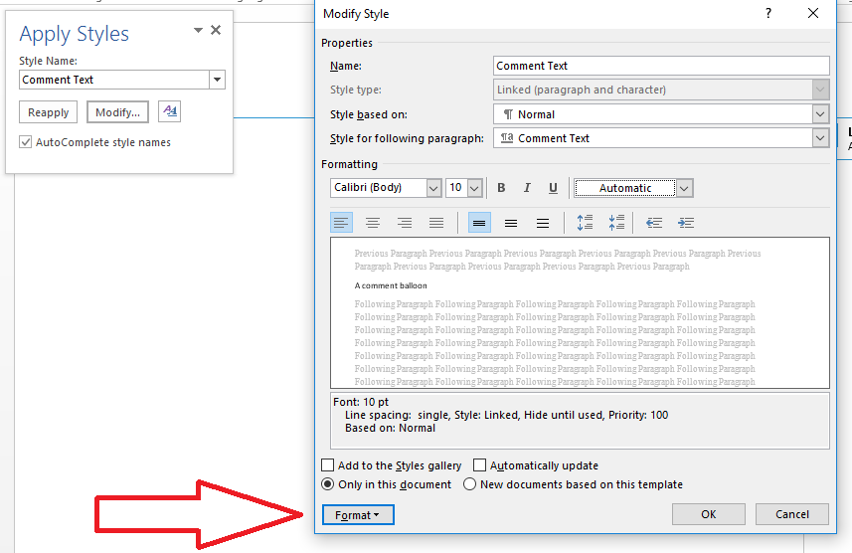This screenshot has height=553, width=852.
Task: Edit the style Name text field
Action: coord(661,66)
